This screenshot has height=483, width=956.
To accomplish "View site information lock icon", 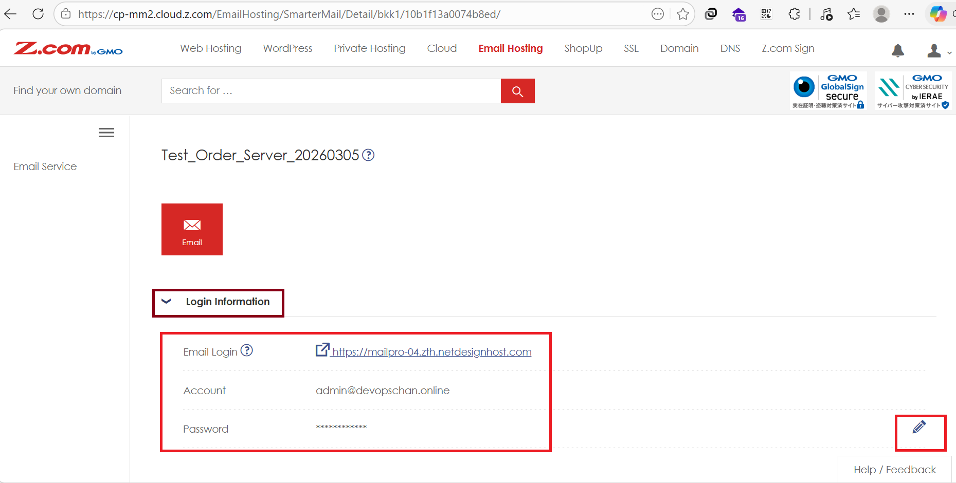I will 66,14.
